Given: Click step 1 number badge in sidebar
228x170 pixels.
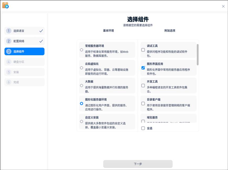Looking at the screenshot, I should pos(9,31).
